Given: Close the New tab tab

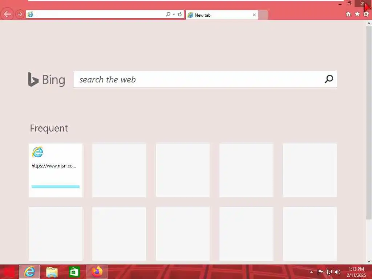Looking at the screenshot, I should 254,15.
